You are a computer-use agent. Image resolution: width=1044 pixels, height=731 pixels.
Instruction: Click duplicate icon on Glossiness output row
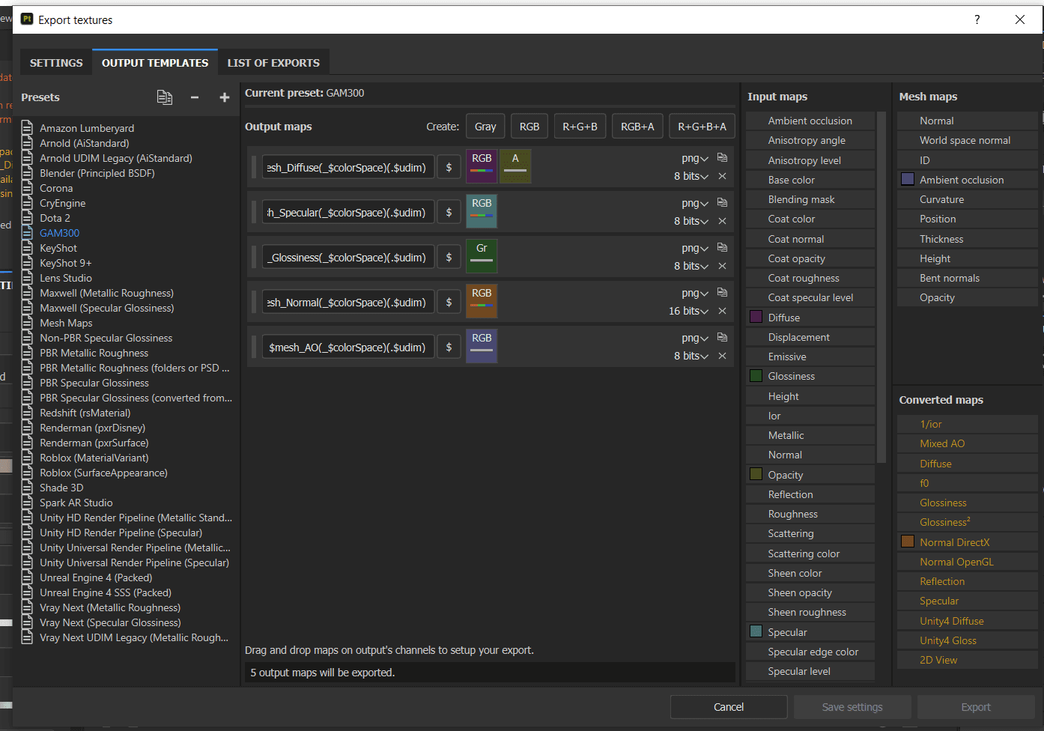[722, 248]
